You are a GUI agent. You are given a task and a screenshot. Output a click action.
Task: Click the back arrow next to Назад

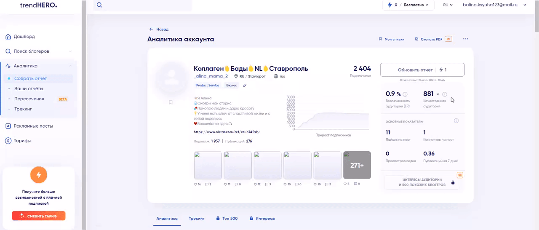click(x=152, y=29)
